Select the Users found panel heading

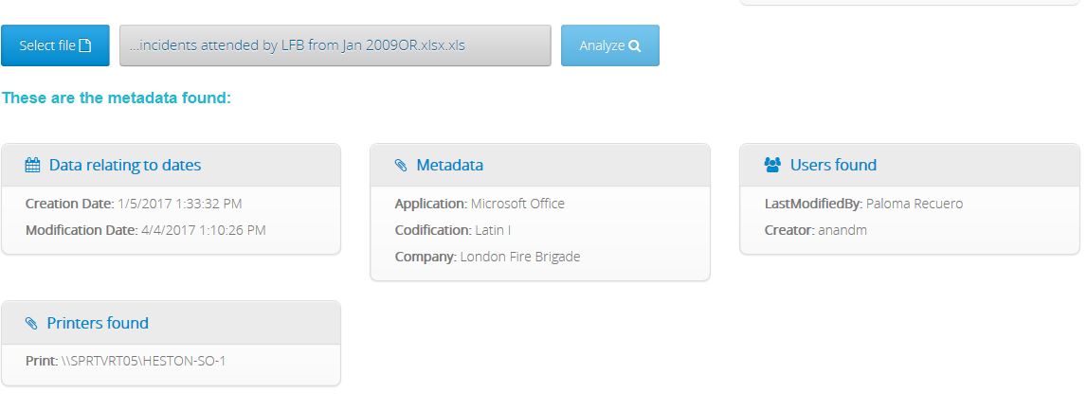tap(833, 165)
